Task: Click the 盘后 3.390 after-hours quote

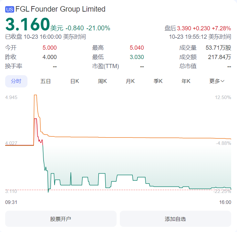Action: point(198,28)
